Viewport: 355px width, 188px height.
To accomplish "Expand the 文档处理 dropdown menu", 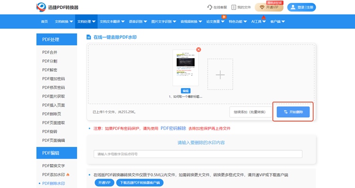I will [x=86, y=21].
